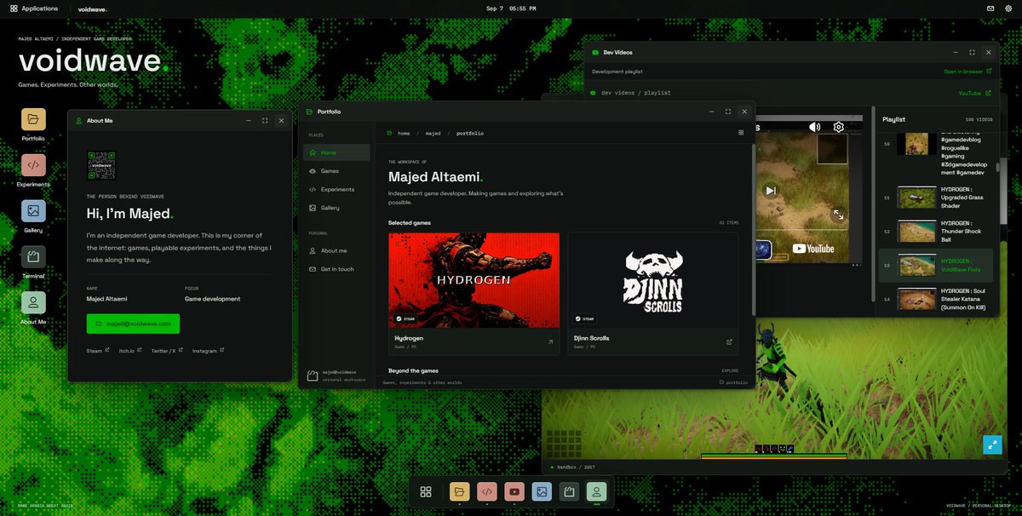Screen dimensions: 1022x516
Task: Open About me in Portfolio sidebar
Action: point(336,250)
